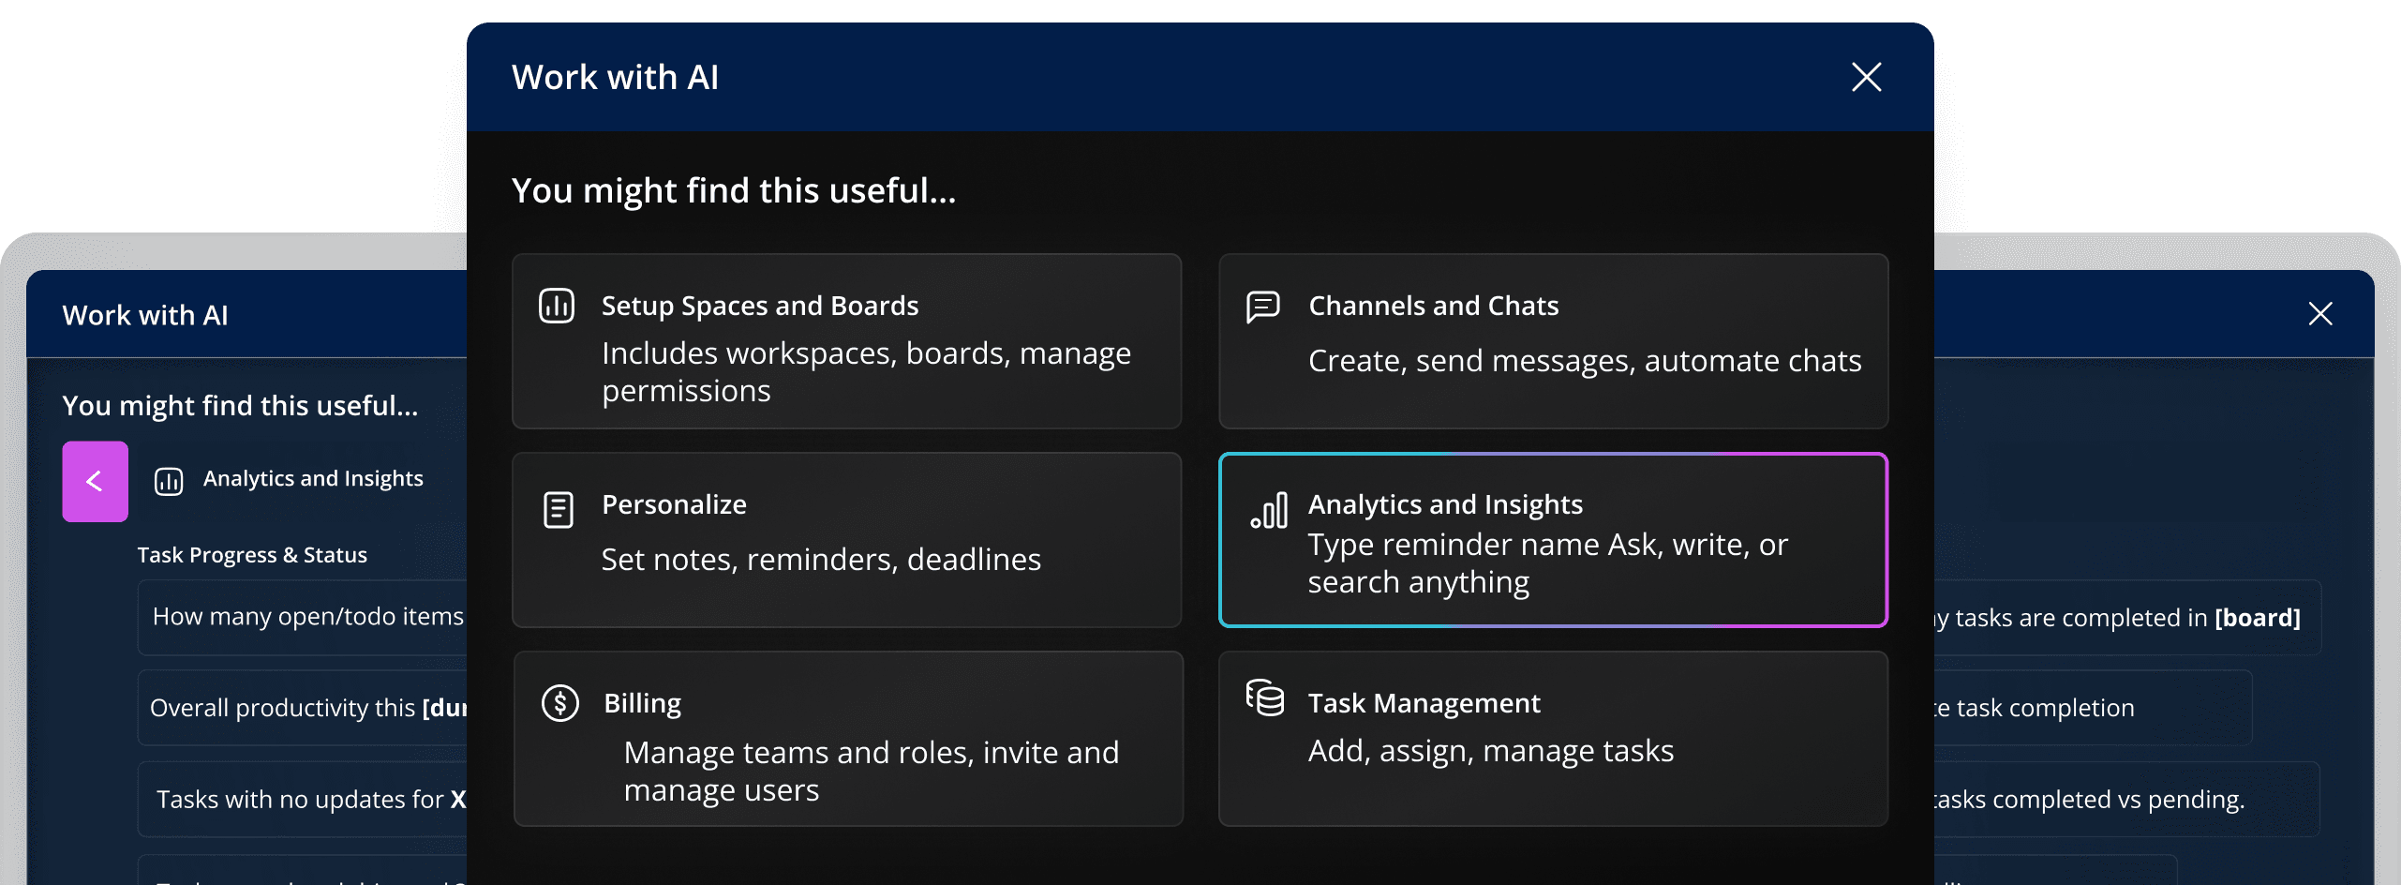The width and height of the screenshot is (2401, 885).
Task: Close the front Work with AI dialog
Action: point(1866,77)
